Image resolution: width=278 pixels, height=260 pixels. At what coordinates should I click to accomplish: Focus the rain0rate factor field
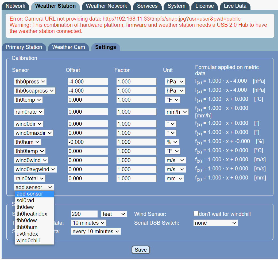pyautogui.click(x=136, y=112)
